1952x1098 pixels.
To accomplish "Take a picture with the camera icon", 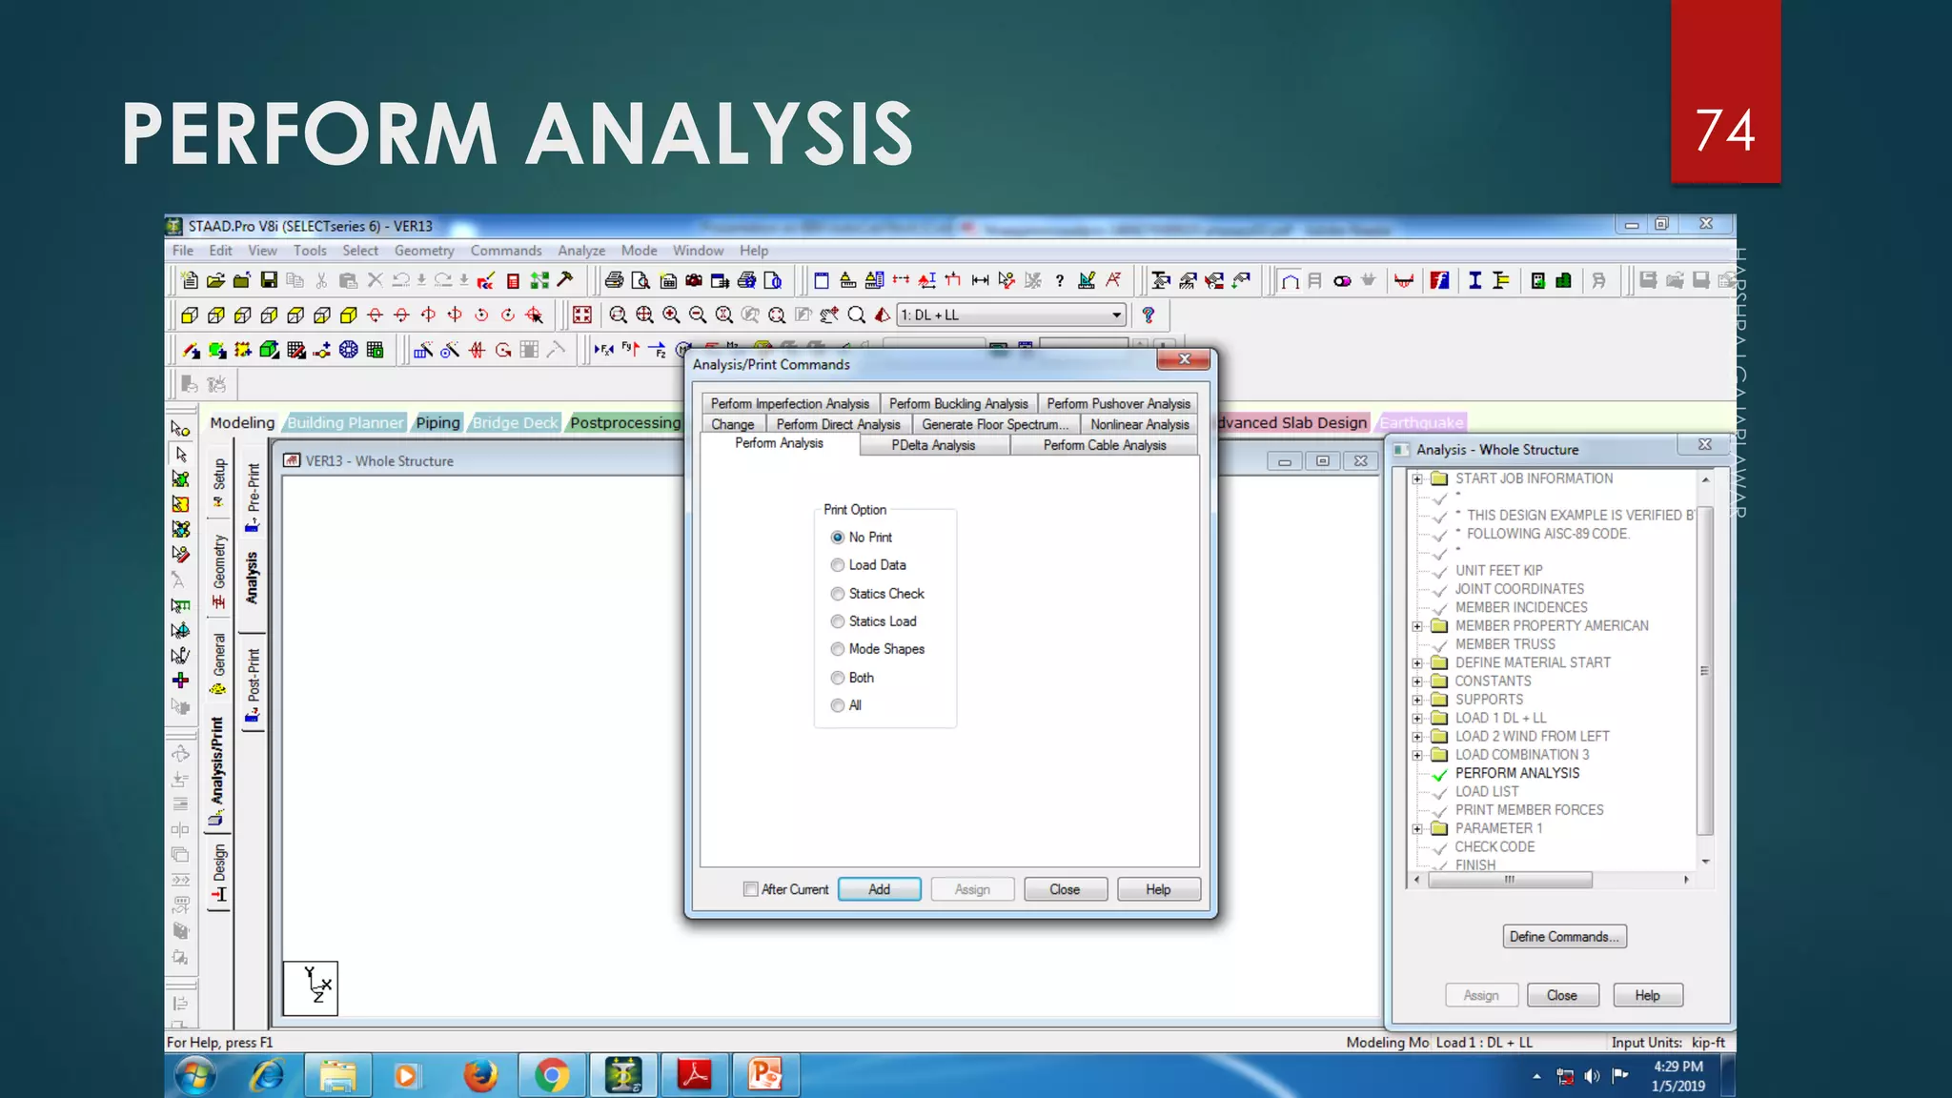I will point(694,280).
